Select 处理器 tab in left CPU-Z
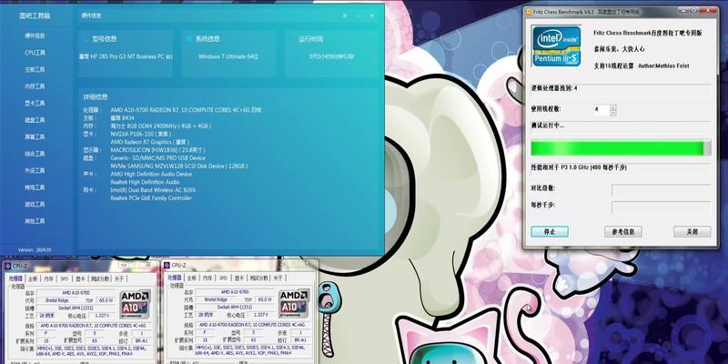This screenshot has height=364, width=728. [x=15, y=278]
